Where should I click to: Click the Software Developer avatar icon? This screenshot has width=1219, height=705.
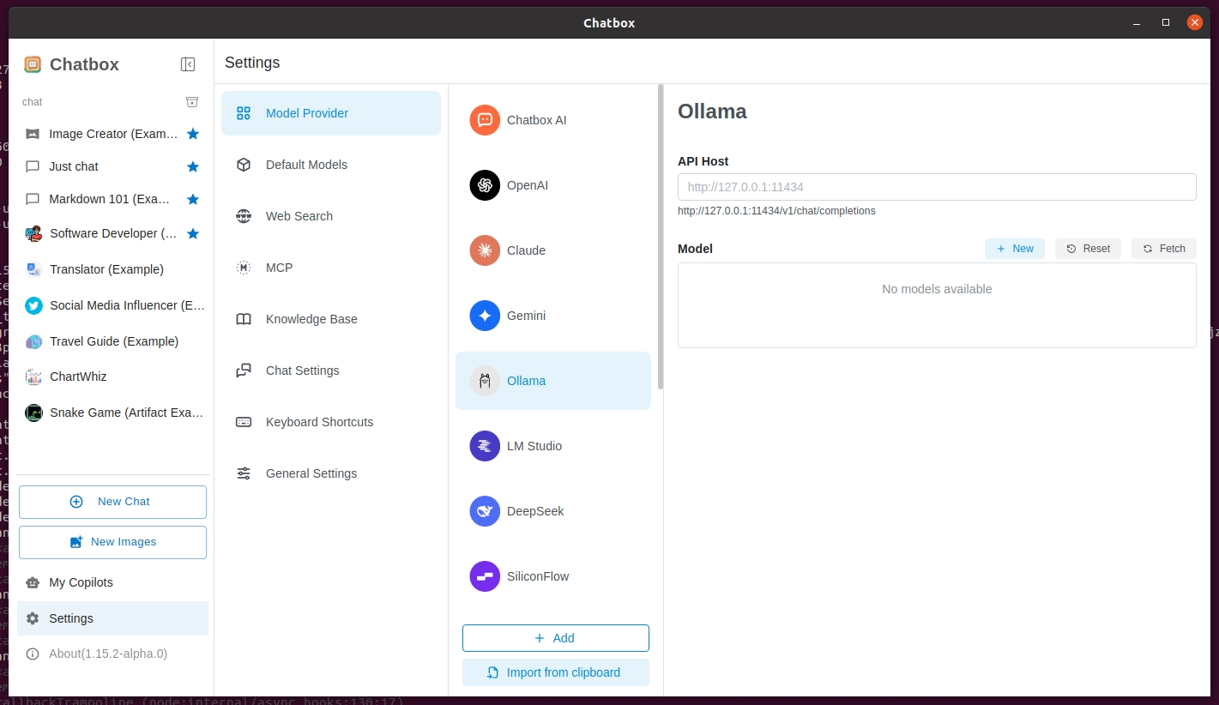pyautogui.click(x=33, y=233)
